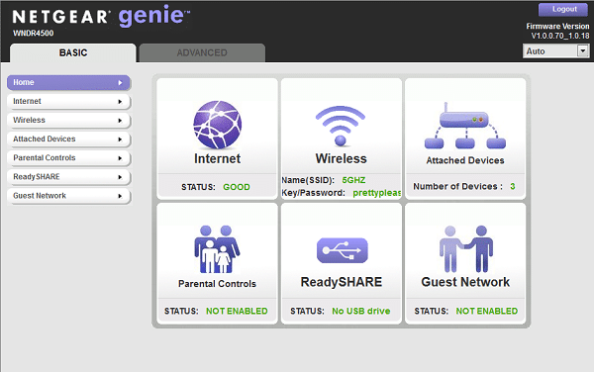Click the arrow on Wireless sidebar item
The width and height of the screenshot is (594, 372).
pyautogui.click(x=120, y=121)
